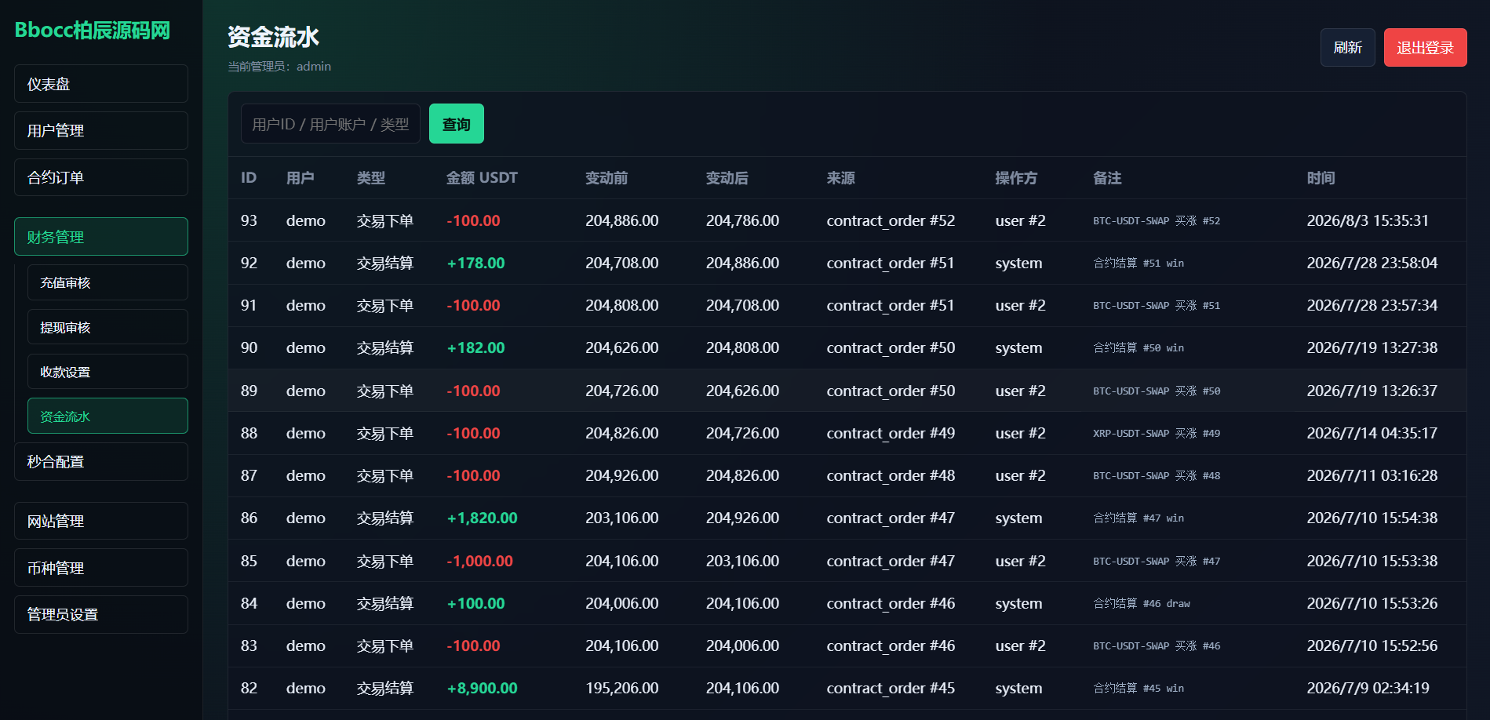Click the 类型 column header
The image size is (1490, 720).
click(x=371, y=178)
